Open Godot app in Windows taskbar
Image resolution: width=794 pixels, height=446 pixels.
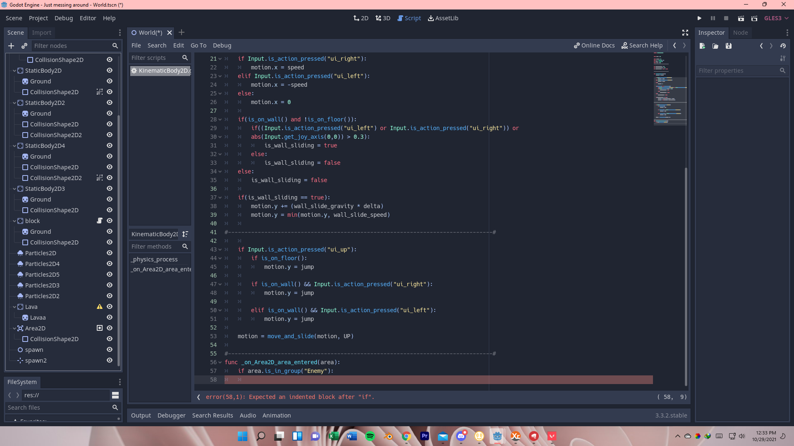(497, 436)
